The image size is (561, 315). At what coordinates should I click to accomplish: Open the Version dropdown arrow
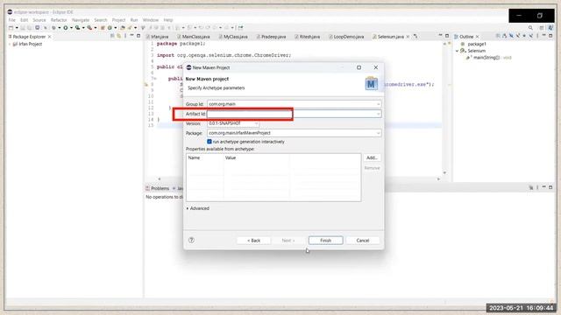tap(256, 123)
